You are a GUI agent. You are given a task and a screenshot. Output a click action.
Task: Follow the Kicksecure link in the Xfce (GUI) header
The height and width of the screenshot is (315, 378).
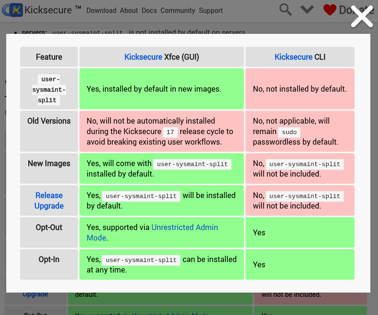(x=143, y=57)
